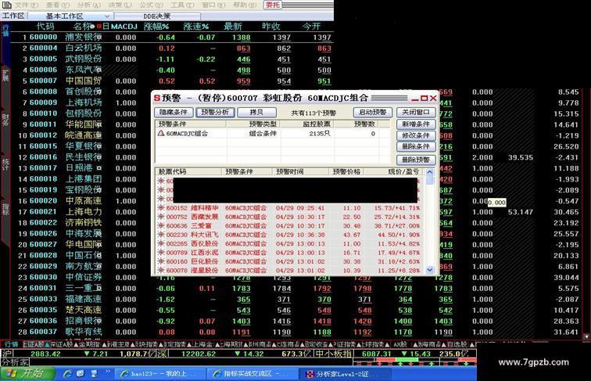
Task: Click the main table scroll down arrow
Action: pos(586,336)
